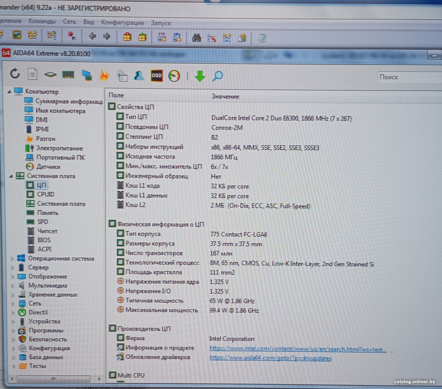Screen dimensions: 442x389
Task: Collapse the Компьютер tree node
Action: click(x=9, y=92)
